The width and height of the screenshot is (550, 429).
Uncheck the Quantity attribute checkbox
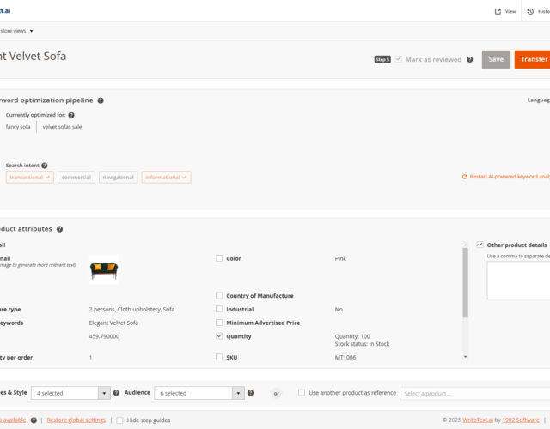219,336
